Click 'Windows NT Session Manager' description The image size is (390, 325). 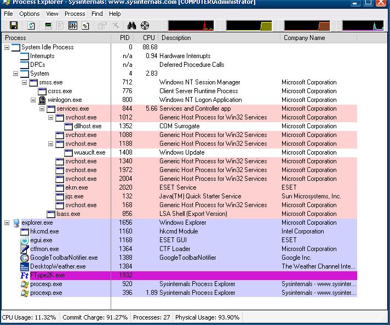200,82
